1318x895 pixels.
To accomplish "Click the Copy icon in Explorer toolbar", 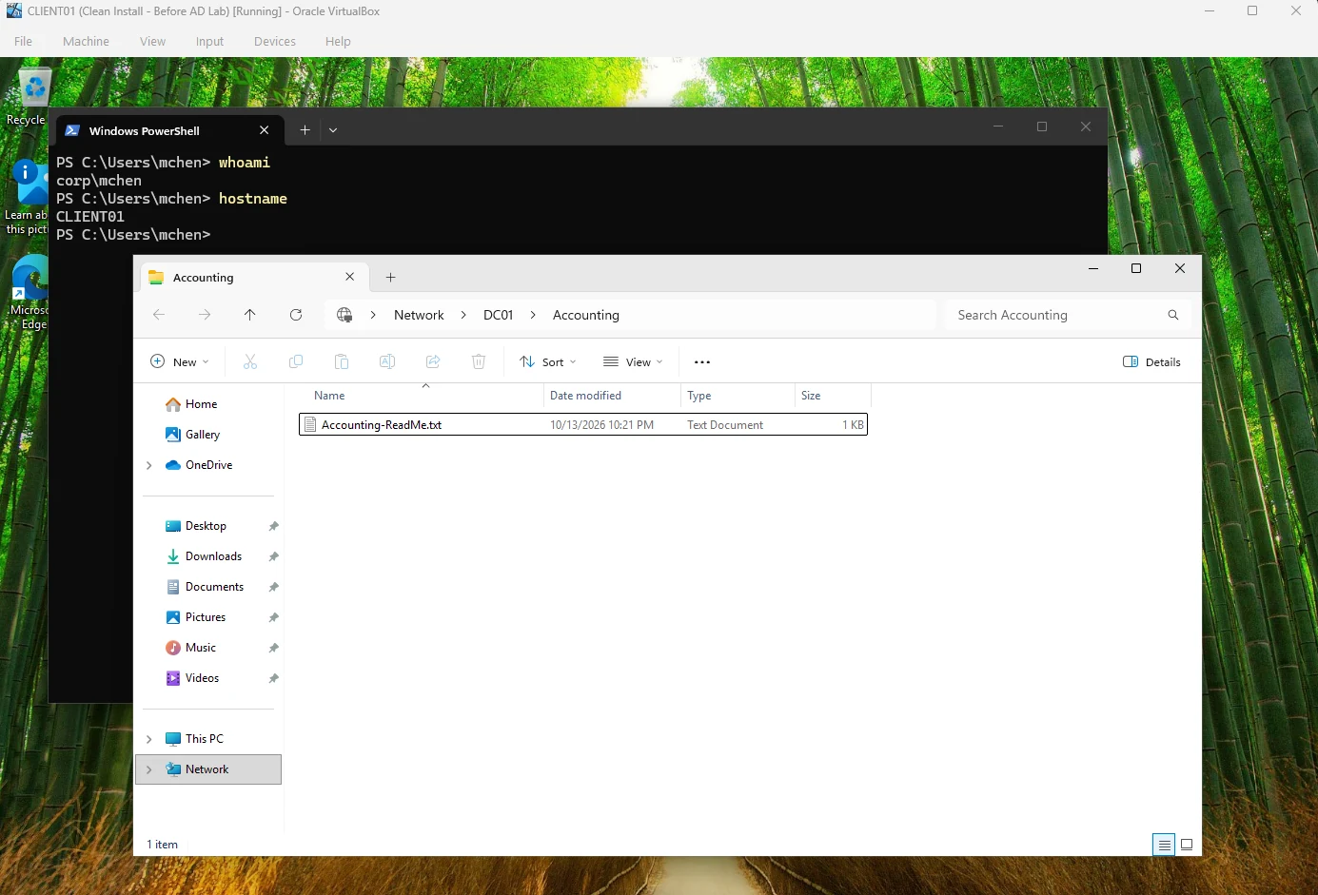I will coord(296,362).
